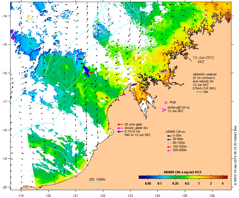Click the longitude axis label 123
Screen dimensions: 239x198
tap(130, 196)
